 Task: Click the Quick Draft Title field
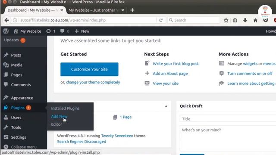click(x=228, y=119)
